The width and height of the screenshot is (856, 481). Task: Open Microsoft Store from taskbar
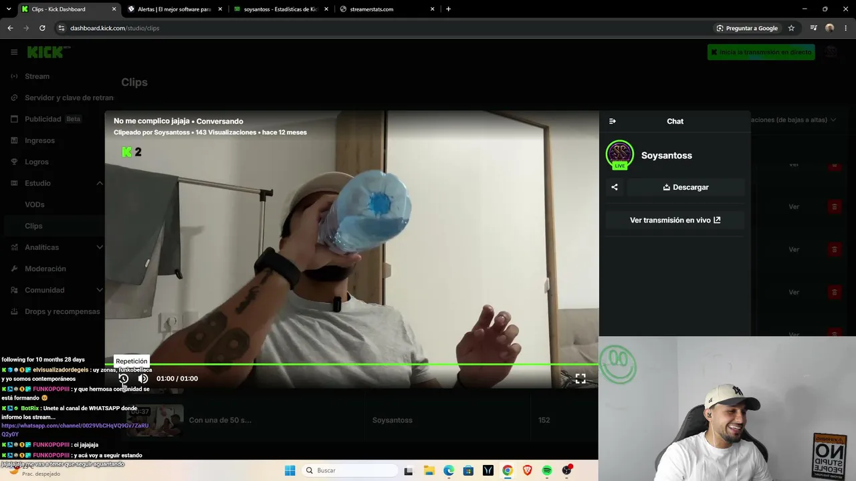click(x=468, y=470)
